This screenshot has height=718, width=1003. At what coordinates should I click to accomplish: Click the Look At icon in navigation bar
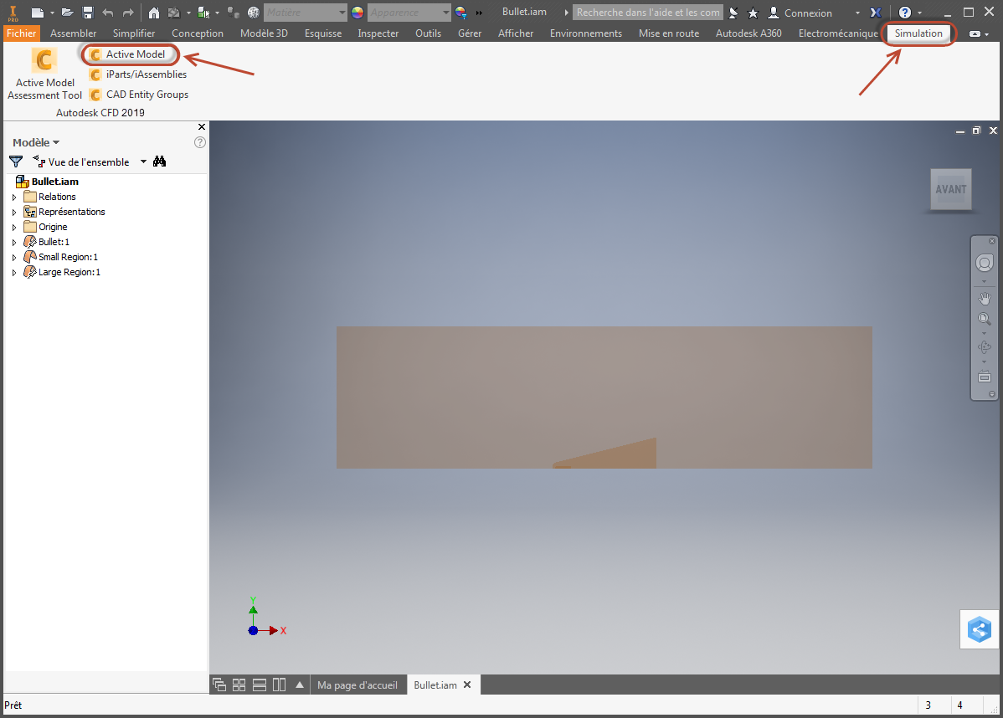tap(985, 377)
